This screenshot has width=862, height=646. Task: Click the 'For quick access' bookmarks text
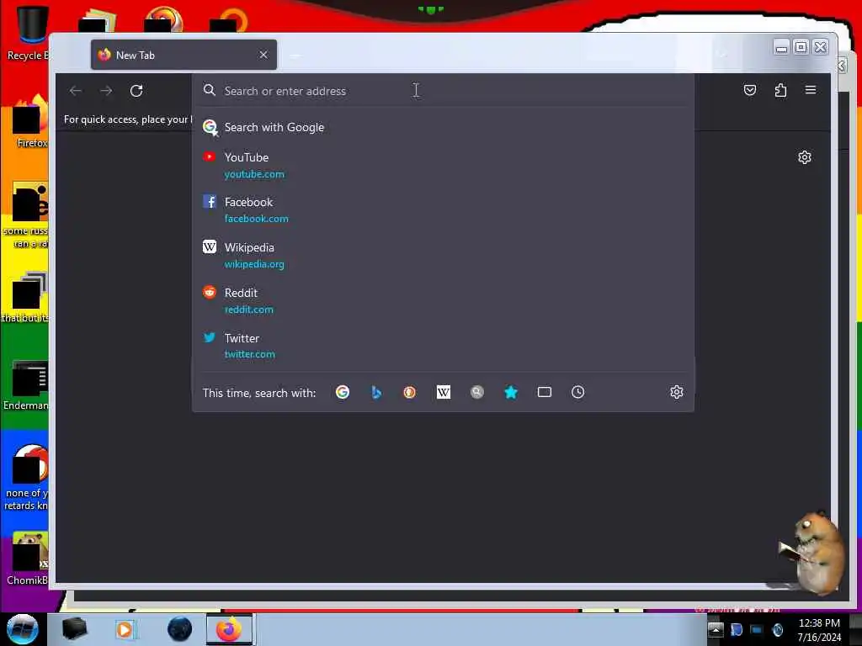coord(128,119)
